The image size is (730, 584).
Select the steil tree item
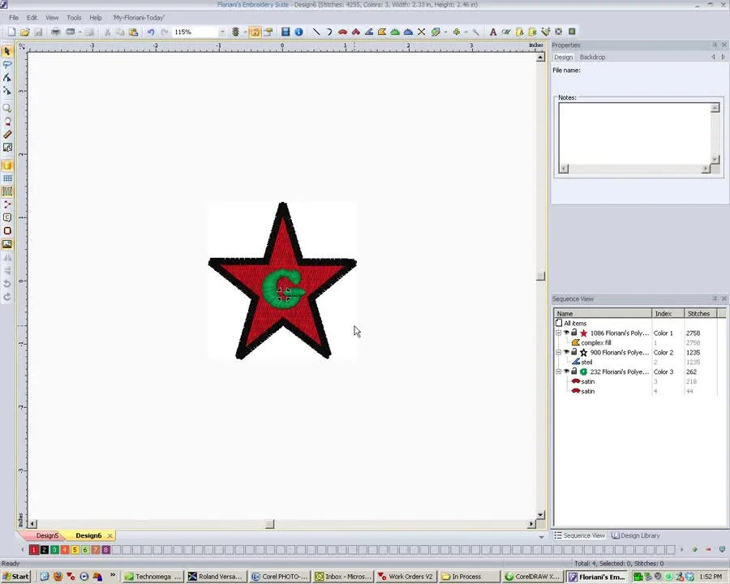point(586,362)
